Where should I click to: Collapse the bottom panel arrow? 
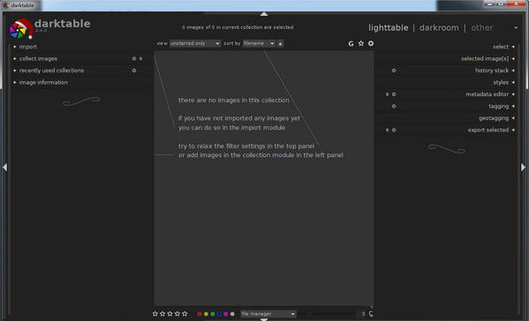[264, 319]
